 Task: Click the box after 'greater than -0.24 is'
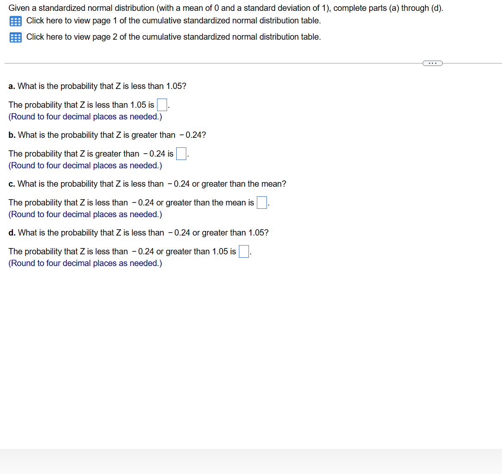click(180, 154)
